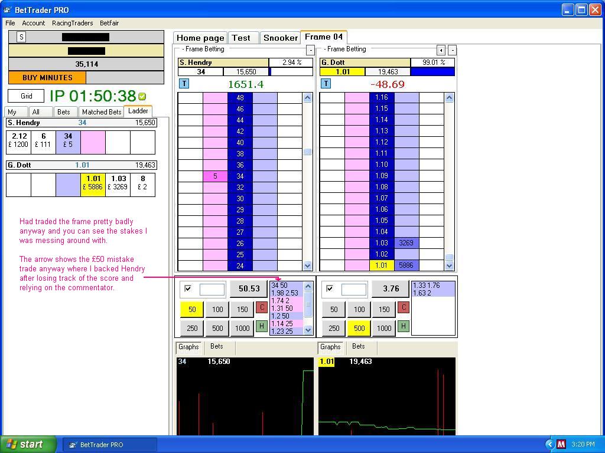Click the Hendry ladder scroll up arrow

point(307,98)
